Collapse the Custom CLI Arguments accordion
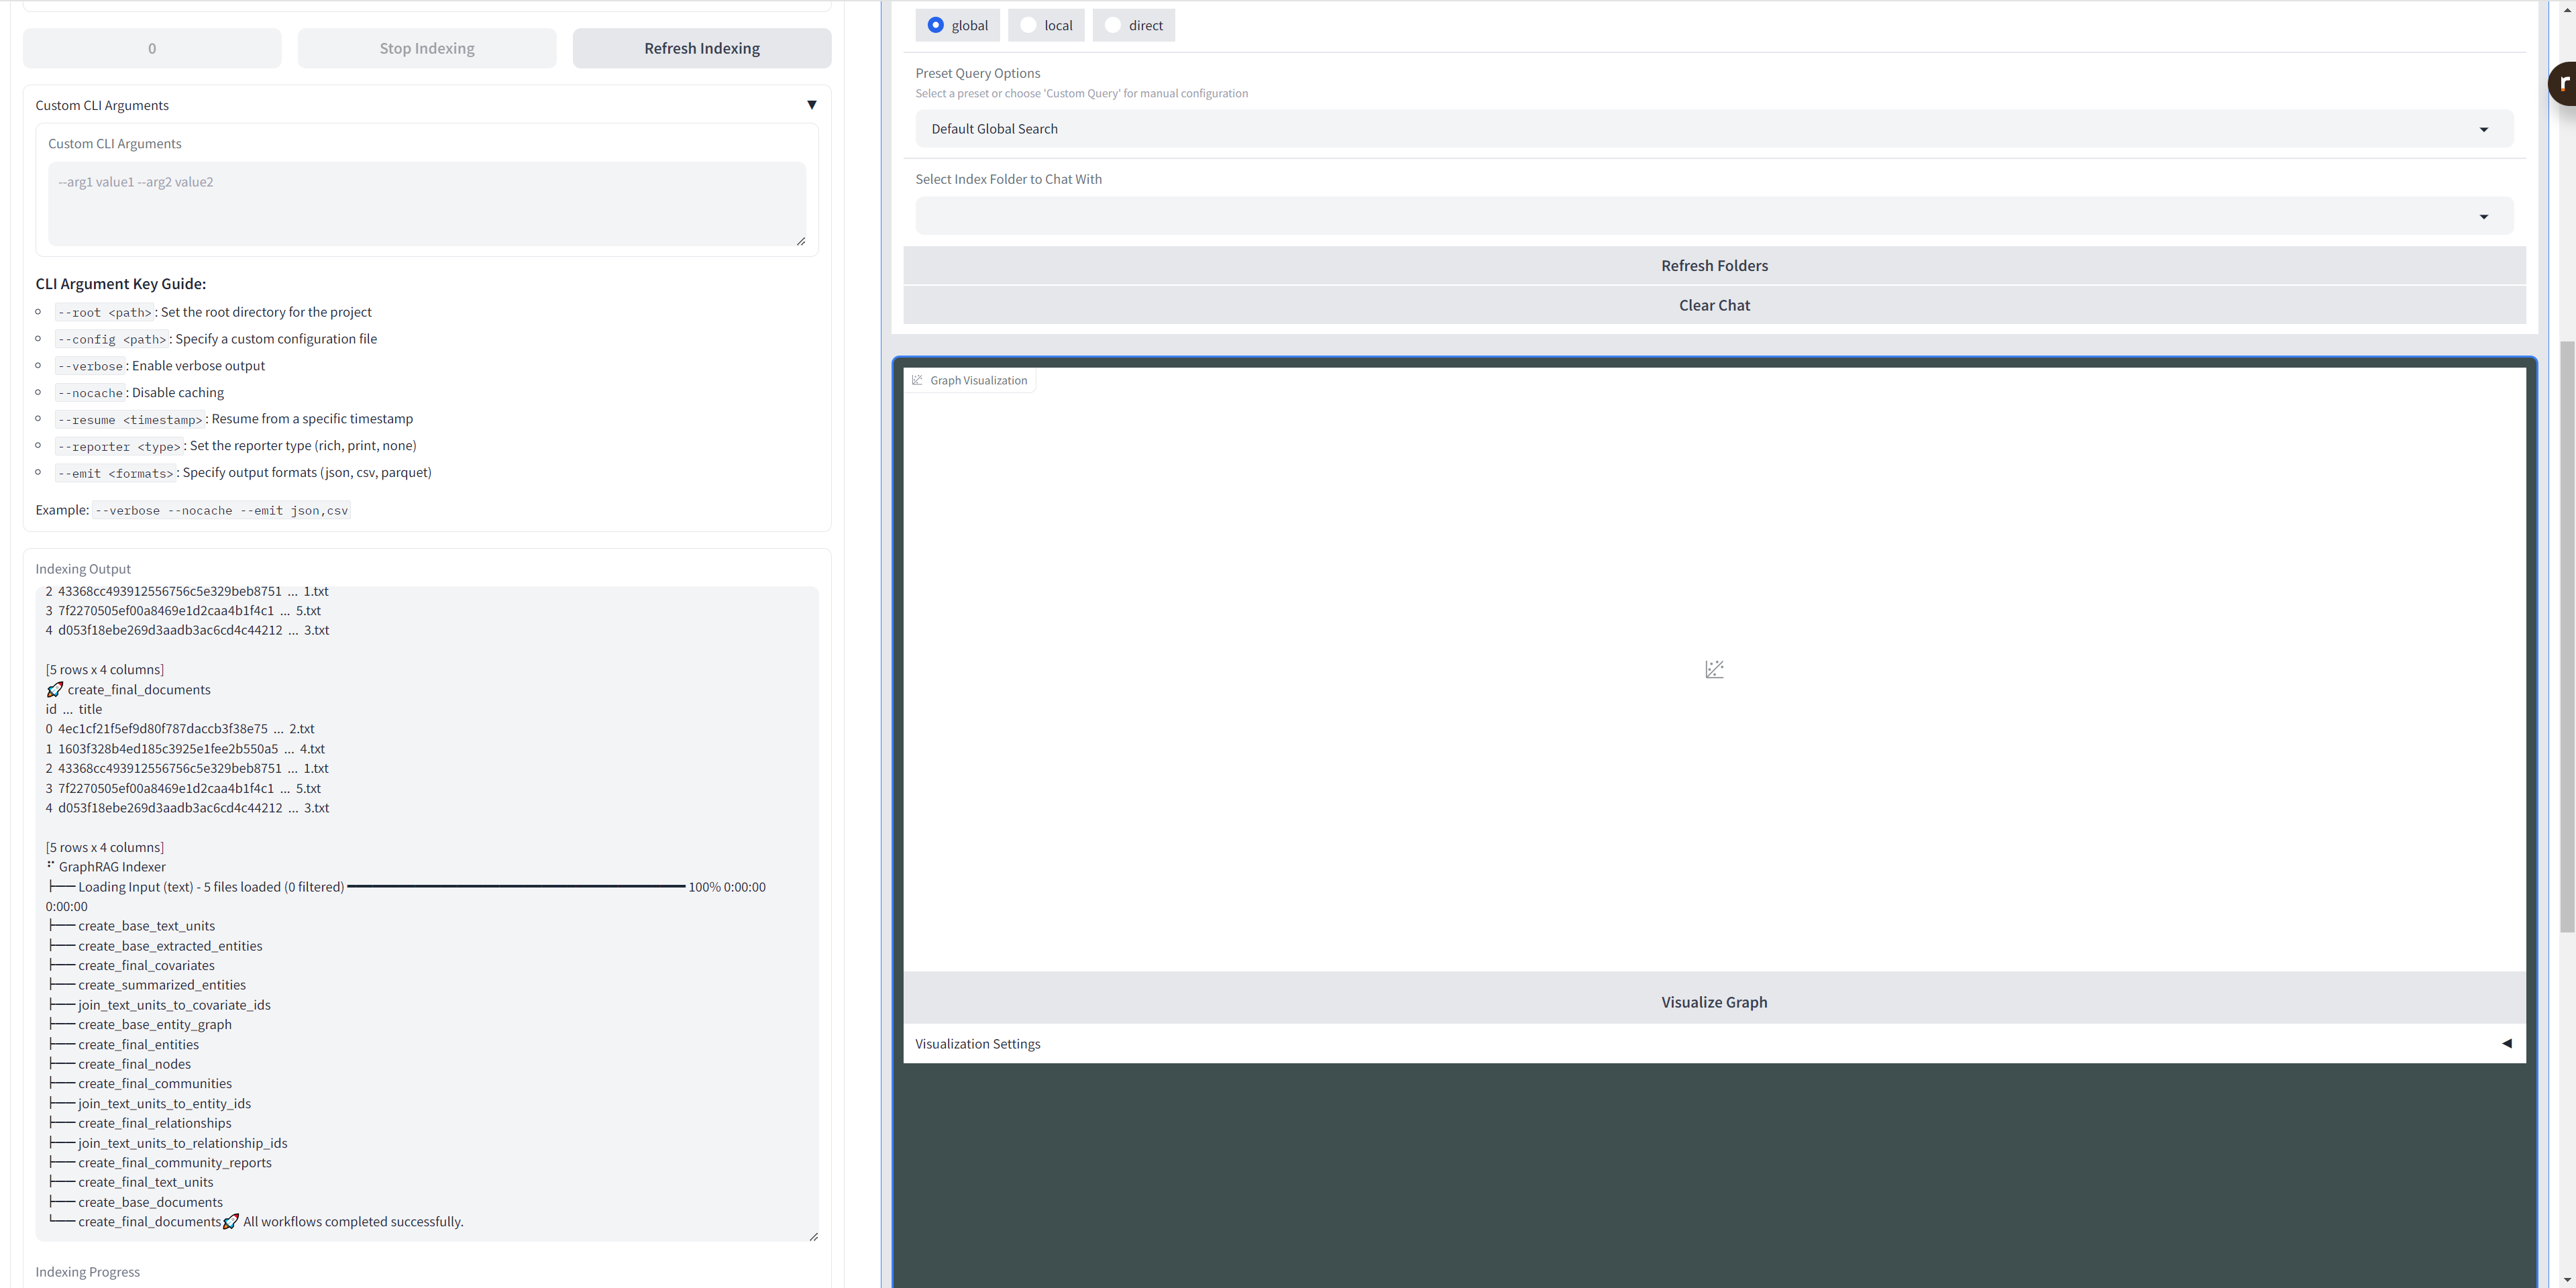 pos(811,105)
